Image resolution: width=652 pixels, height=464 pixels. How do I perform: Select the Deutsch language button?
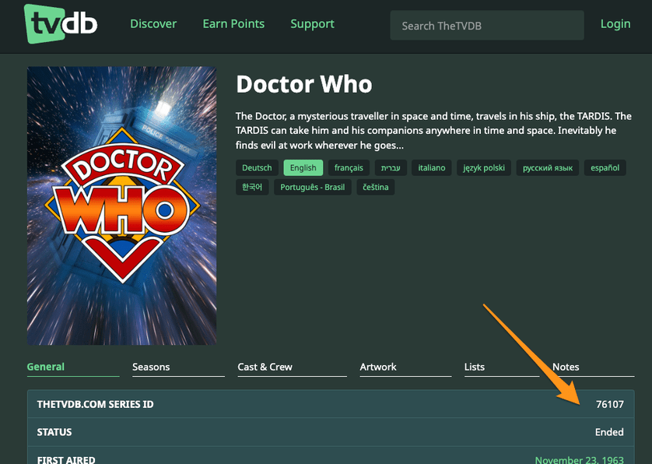coord(257,167)
